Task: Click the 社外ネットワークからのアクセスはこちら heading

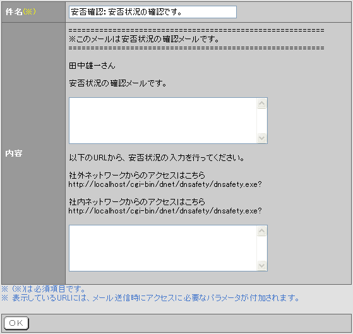Action: [x=137, y=175]
